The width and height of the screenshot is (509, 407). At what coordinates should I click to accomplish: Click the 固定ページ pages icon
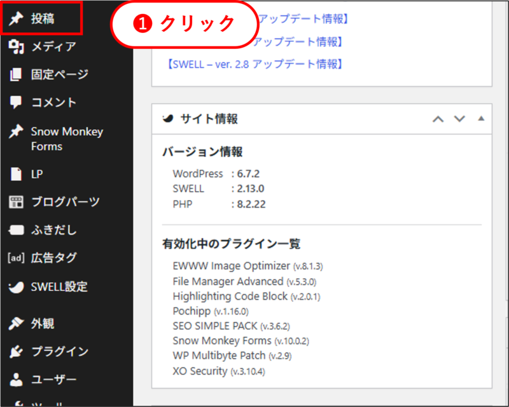click(16, 74)
